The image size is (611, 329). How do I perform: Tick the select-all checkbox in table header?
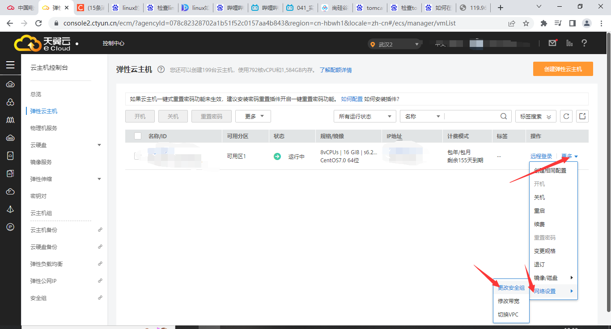[138, 136]
